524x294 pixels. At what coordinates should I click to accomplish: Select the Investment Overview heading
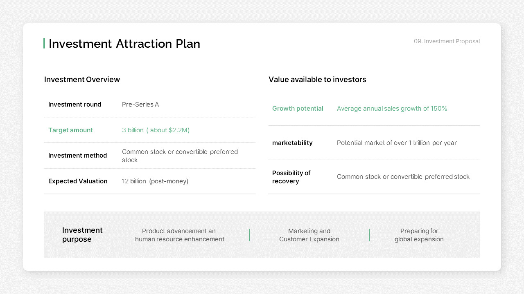coord(82,80)
